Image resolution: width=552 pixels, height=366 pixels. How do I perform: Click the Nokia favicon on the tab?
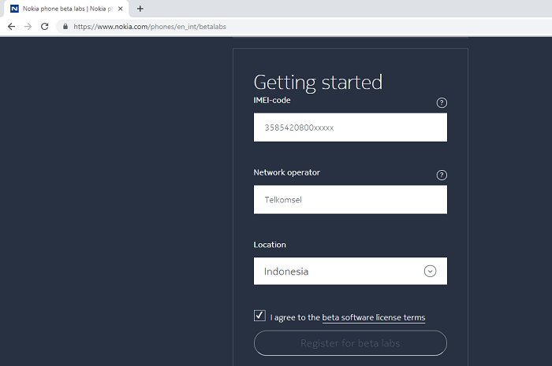(14, 9)
